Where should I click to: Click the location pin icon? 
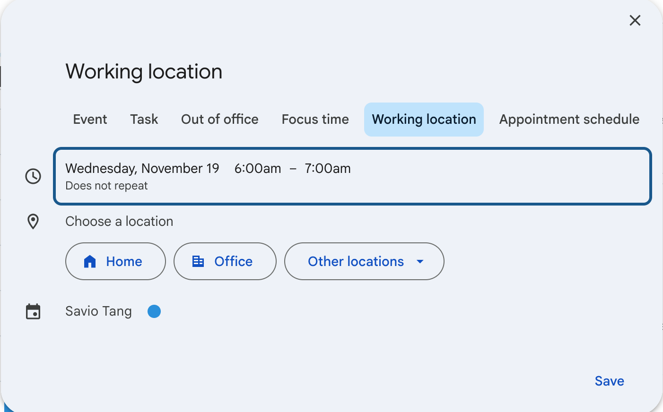33,221
